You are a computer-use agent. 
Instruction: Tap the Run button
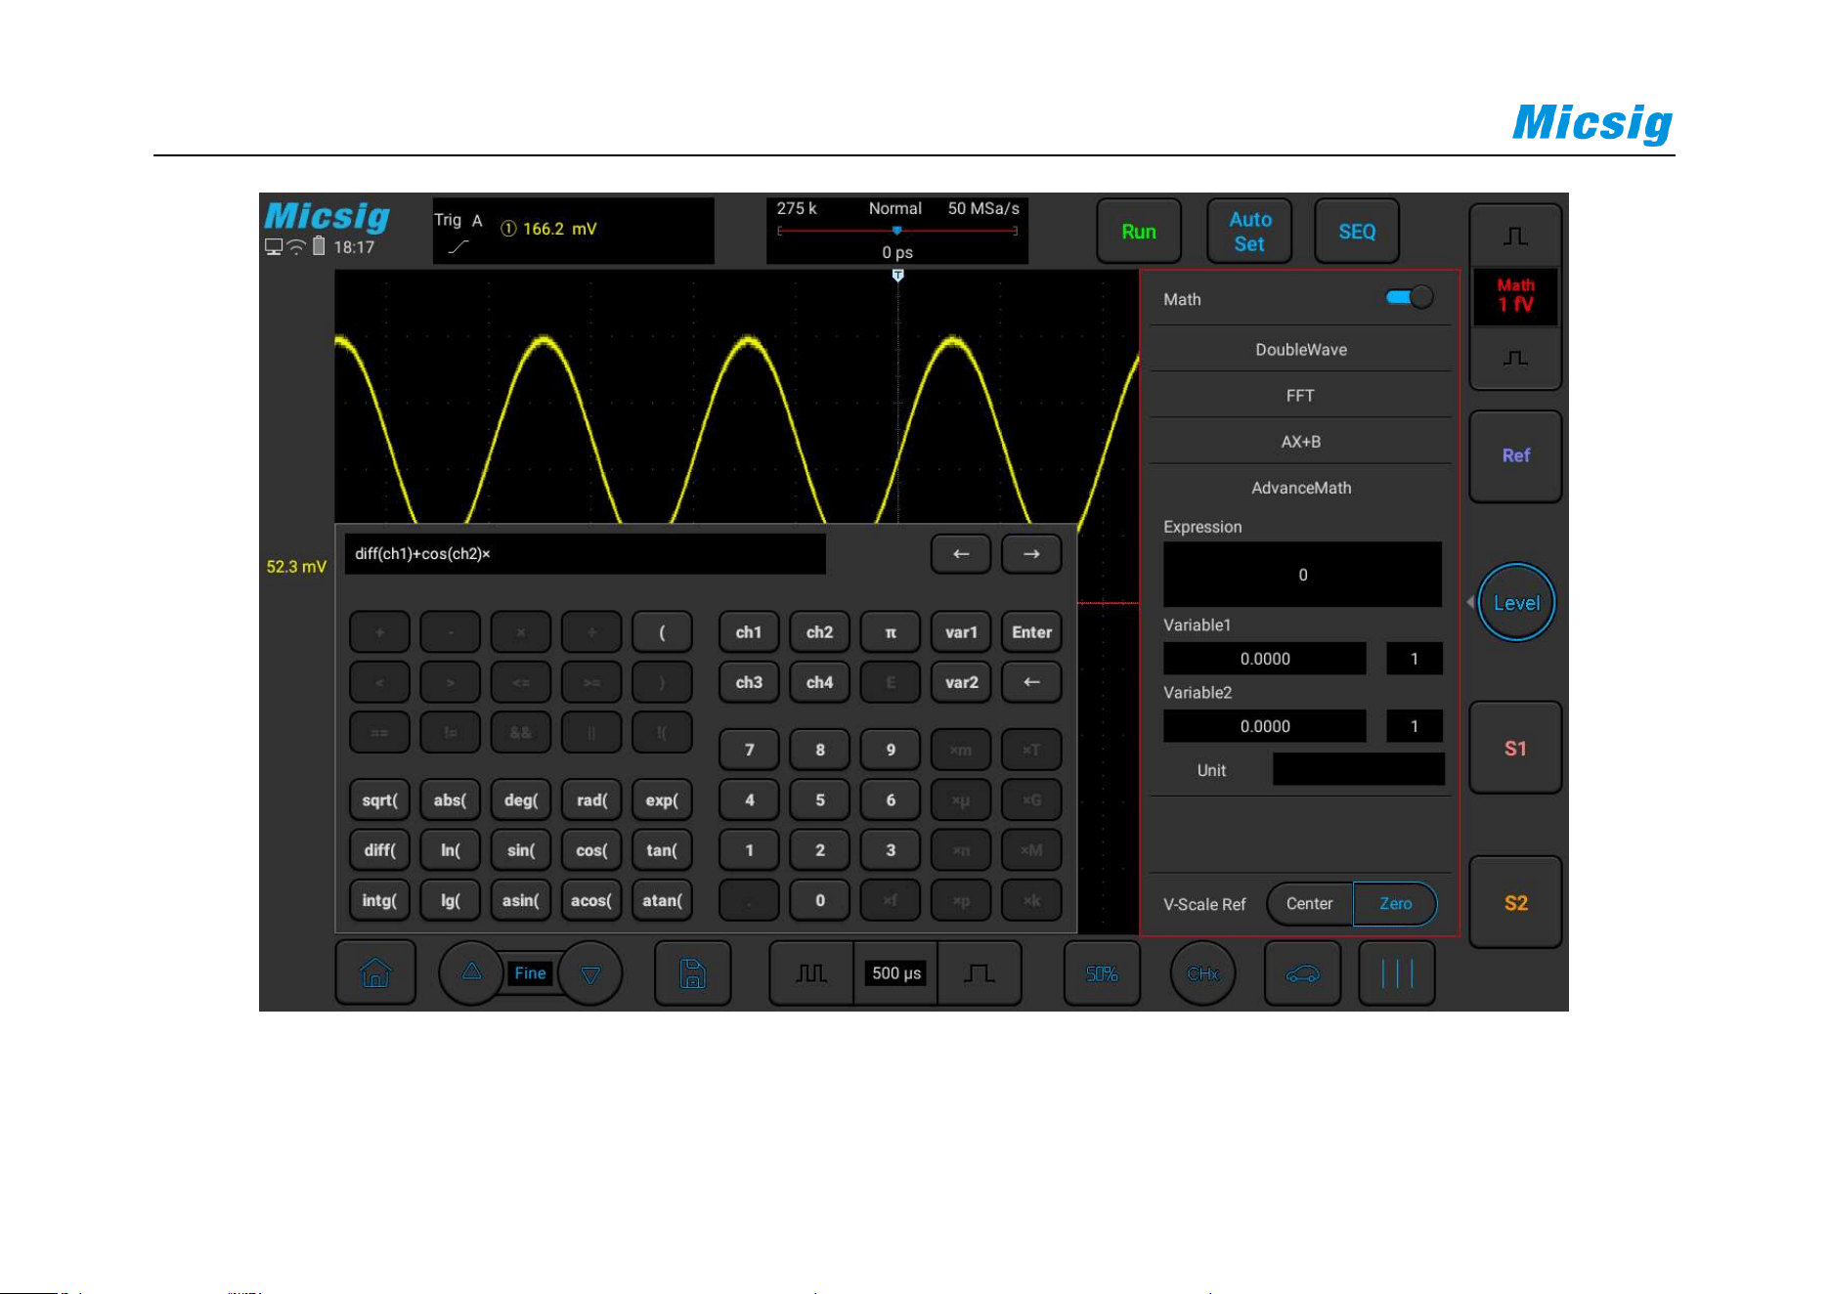1139,232
